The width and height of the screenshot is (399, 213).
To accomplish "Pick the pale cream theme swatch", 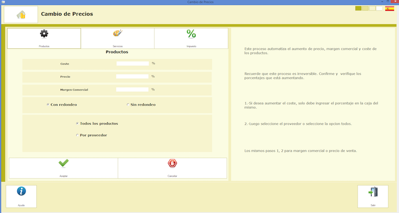I will tap(372, 8).
